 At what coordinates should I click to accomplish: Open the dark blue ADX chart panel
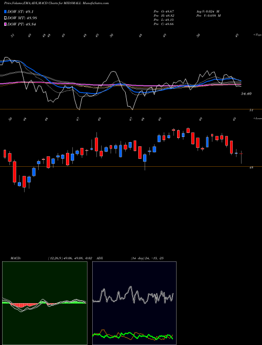[x=134, y=303]
